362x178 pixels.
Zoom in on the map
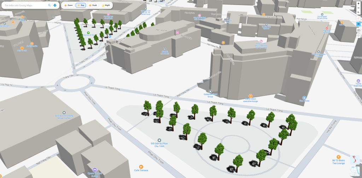pyautogui.click(x=358, y=4)
